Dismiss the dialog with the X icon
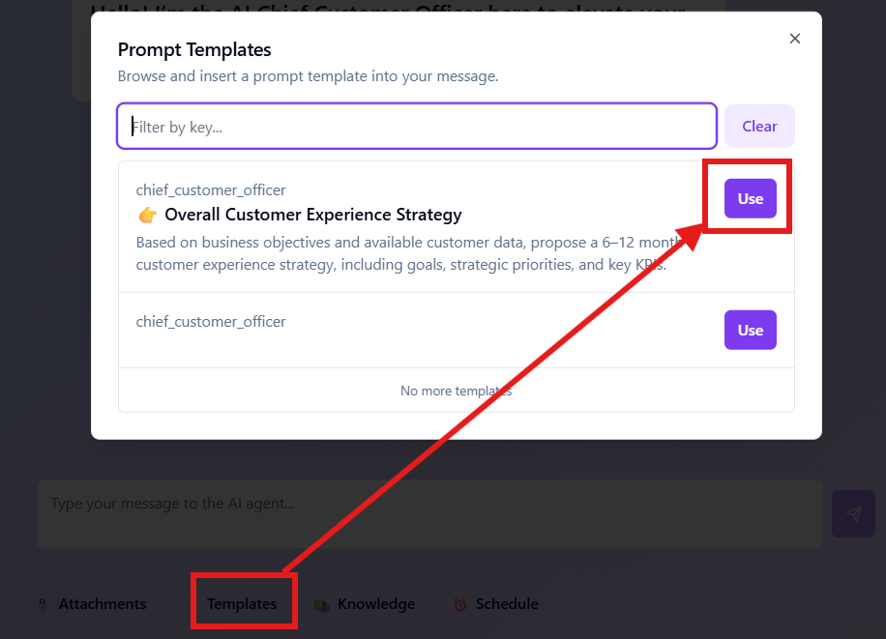 794,39
